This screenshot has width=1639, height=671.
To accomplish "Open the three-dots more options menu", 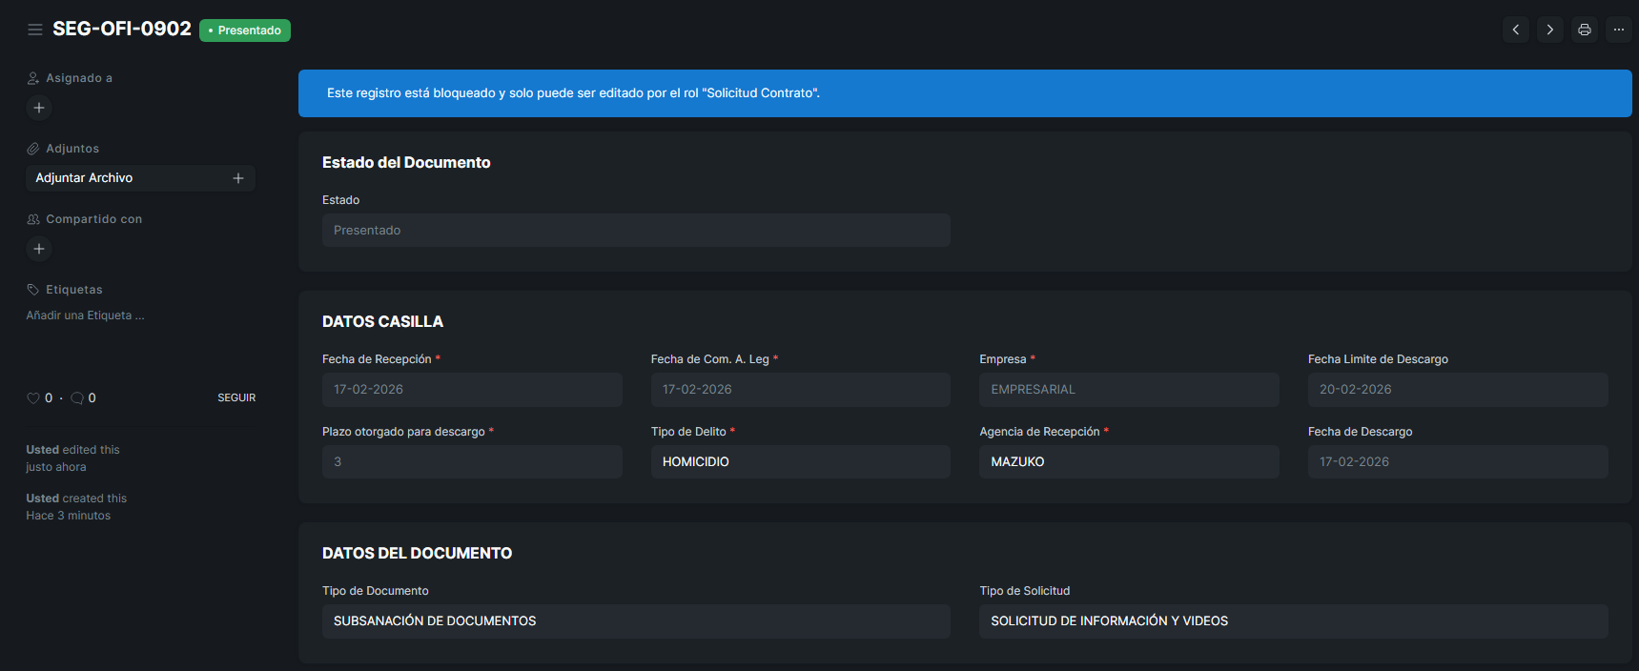I will (1618, 30).
